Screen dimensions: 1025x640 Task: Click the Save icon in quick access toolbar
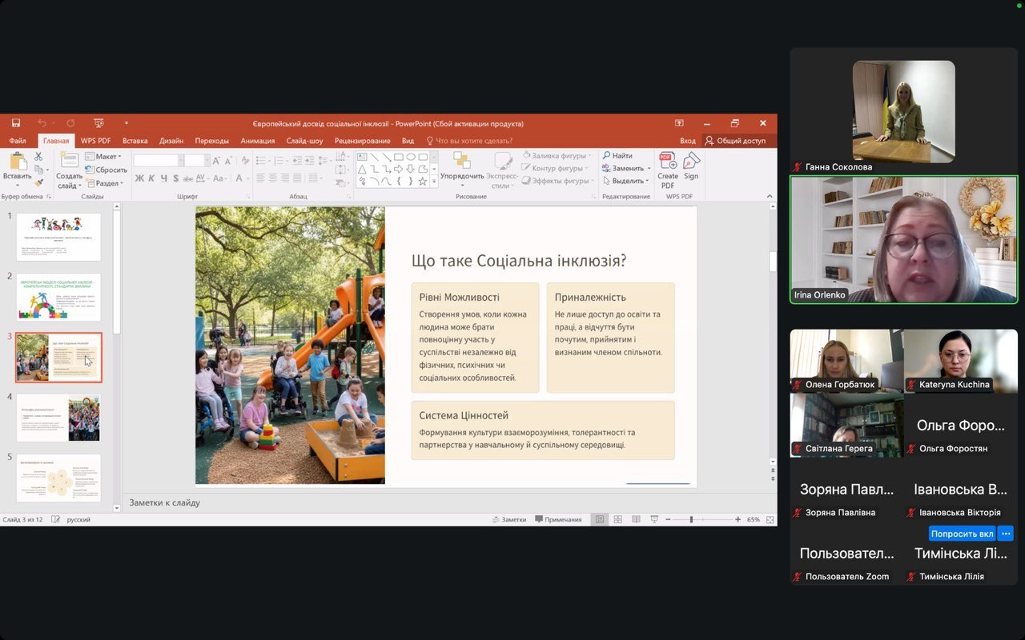[x=16, y=123]
